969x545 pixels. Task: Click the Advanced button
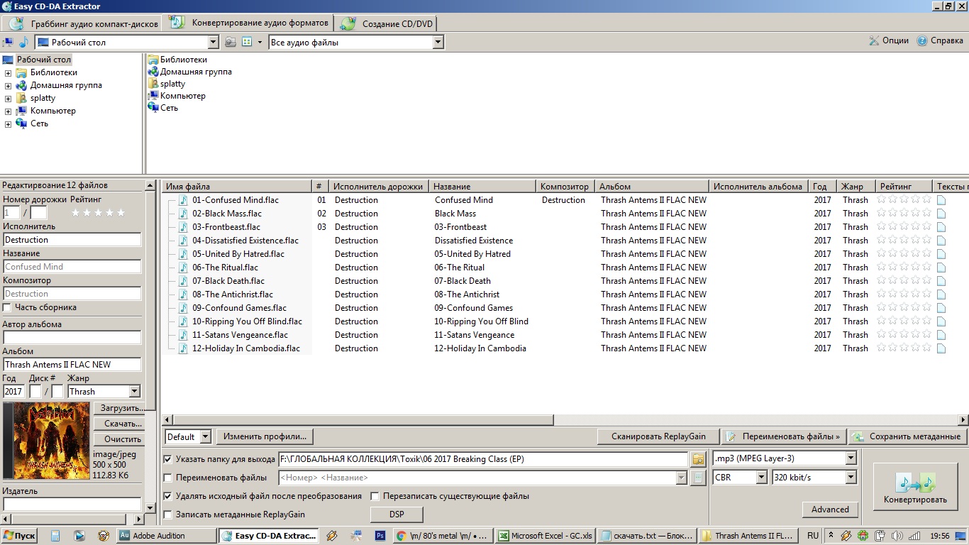coord(830,510)
